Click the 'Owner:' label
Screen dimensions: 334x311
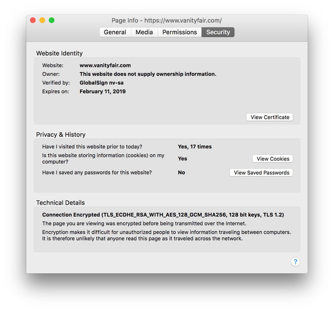[51, 74]
